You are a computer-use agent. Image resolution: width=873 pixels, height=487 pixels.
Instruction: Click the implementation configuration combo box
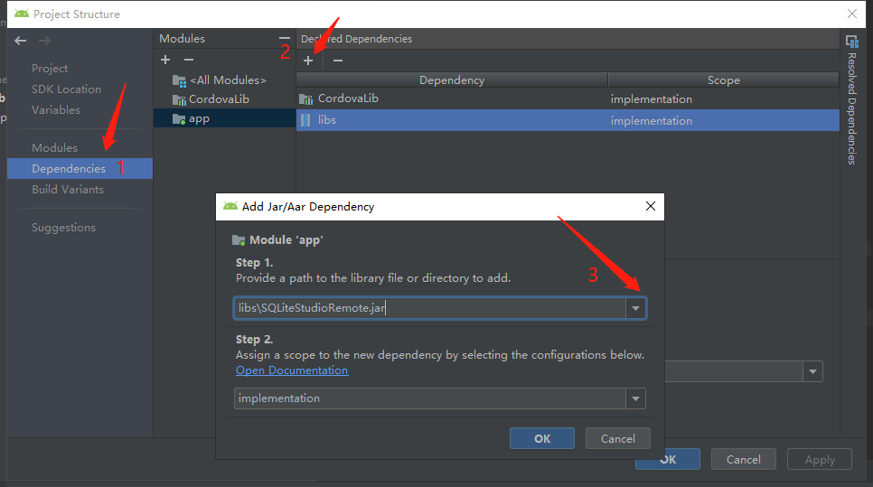pos(440,398)
